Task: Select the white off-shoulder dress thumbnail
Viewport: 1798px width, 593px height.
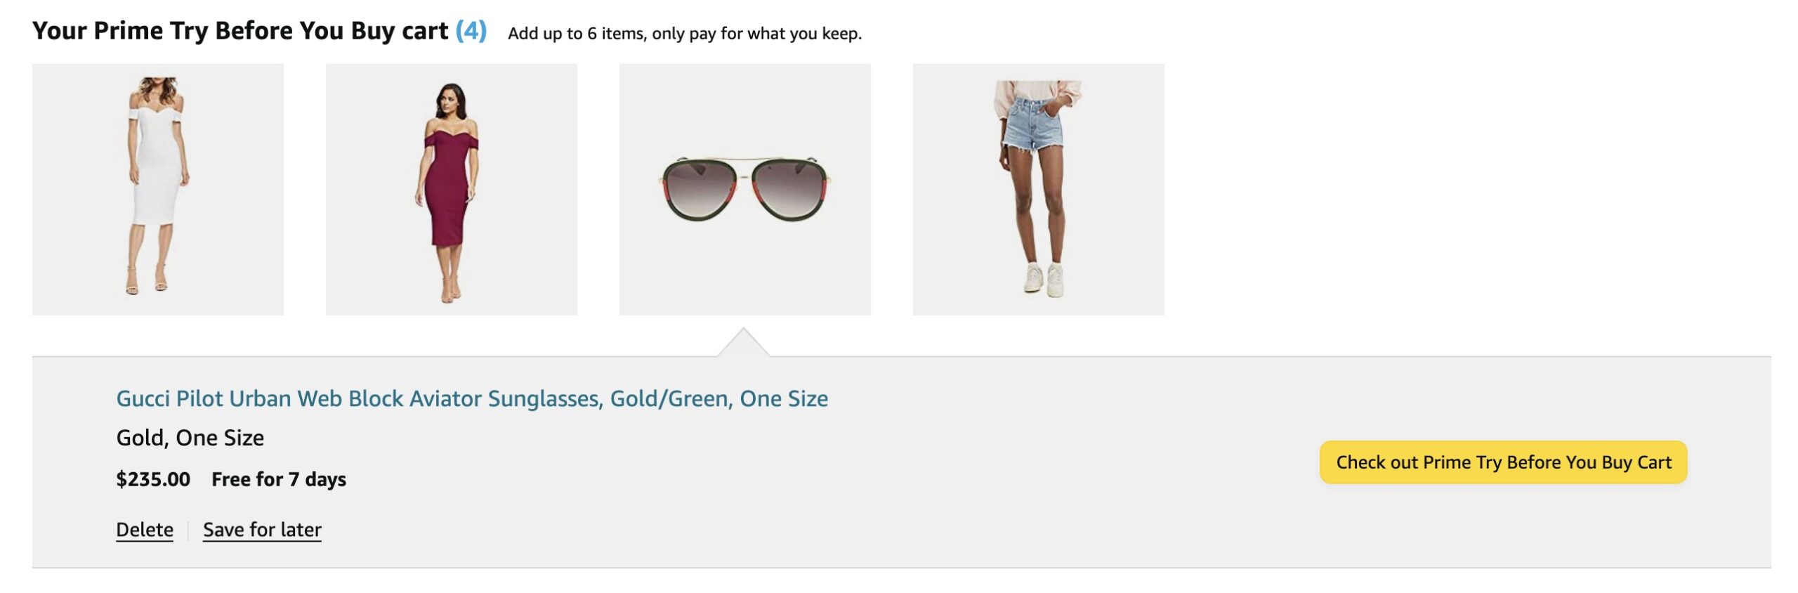Action: [x=157, y=189]
